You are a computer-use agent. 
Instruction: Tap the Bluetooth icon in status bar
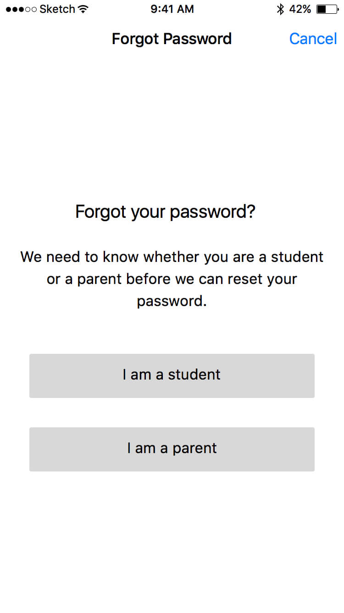(280, 9)
